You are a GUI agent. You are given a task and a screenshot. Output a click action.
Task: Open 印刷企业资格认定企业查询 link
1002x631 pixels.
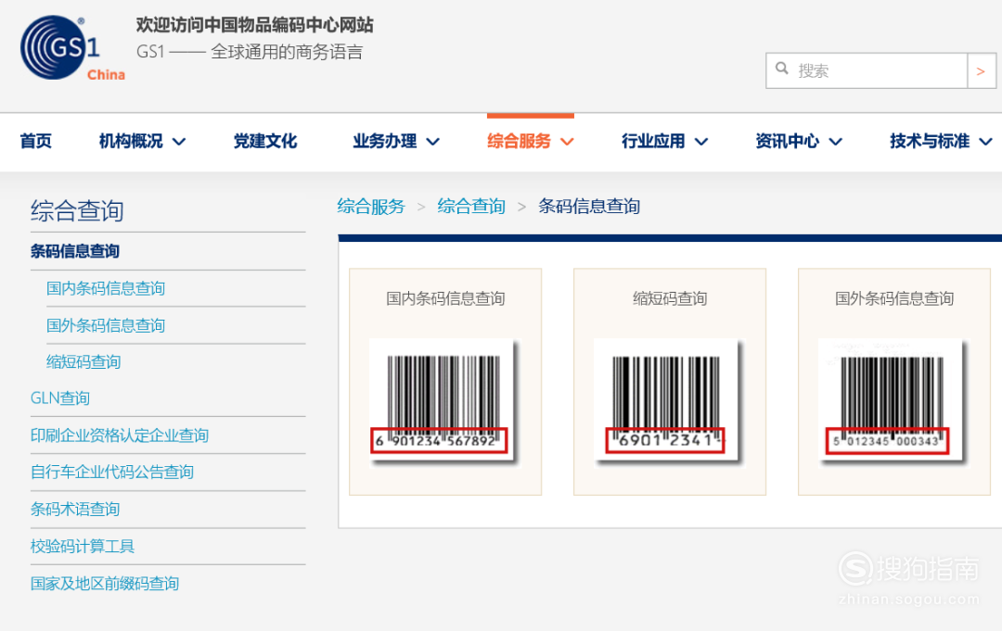click(120, 435)
